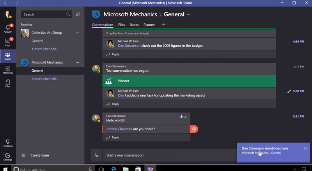Screen dimensions: 312x171
Task: Click the Cortana microphone icon
Action: tap(90, 169)
